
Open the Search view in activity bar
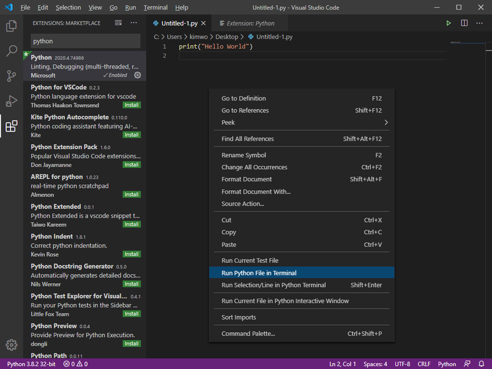pyautogui.click(x=11, y=51)
